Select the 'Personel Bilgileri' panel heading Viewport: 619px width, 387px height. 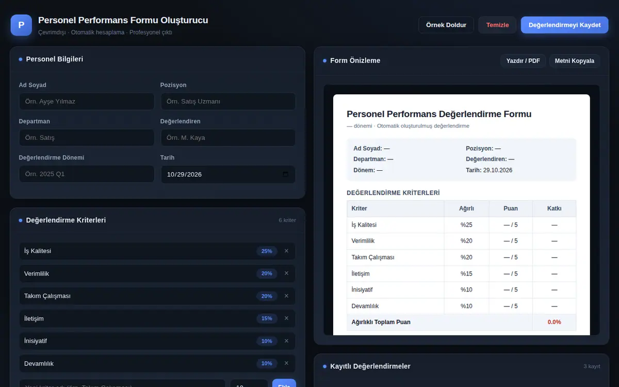point(55,59)
